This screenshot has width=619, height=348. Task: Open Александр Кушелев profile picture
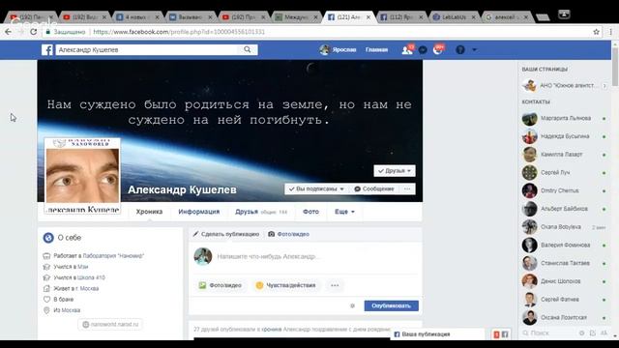point(82,176)
